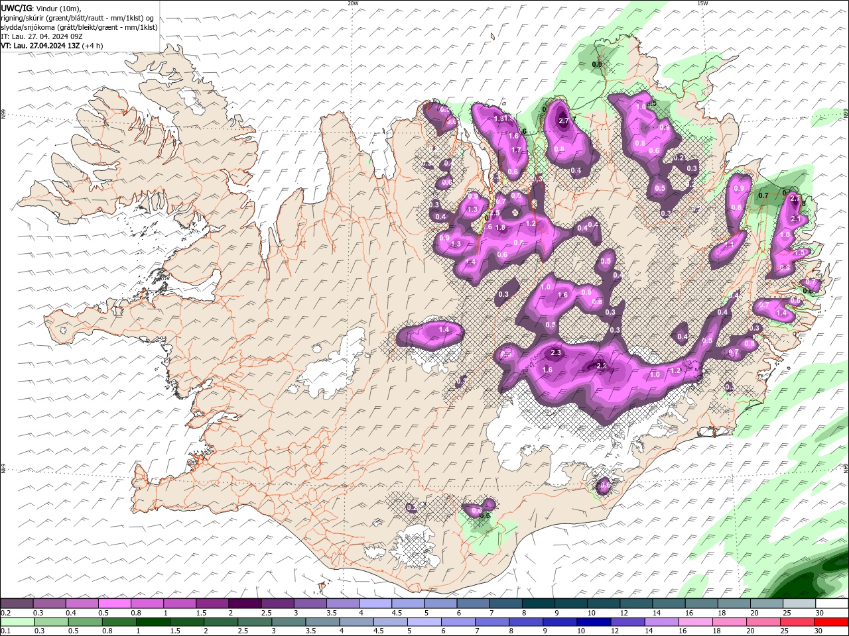Screen dimensions: 849x636
Task: Click the '2.2' snowfall value on the map
Action: click(x=602, y=366)
